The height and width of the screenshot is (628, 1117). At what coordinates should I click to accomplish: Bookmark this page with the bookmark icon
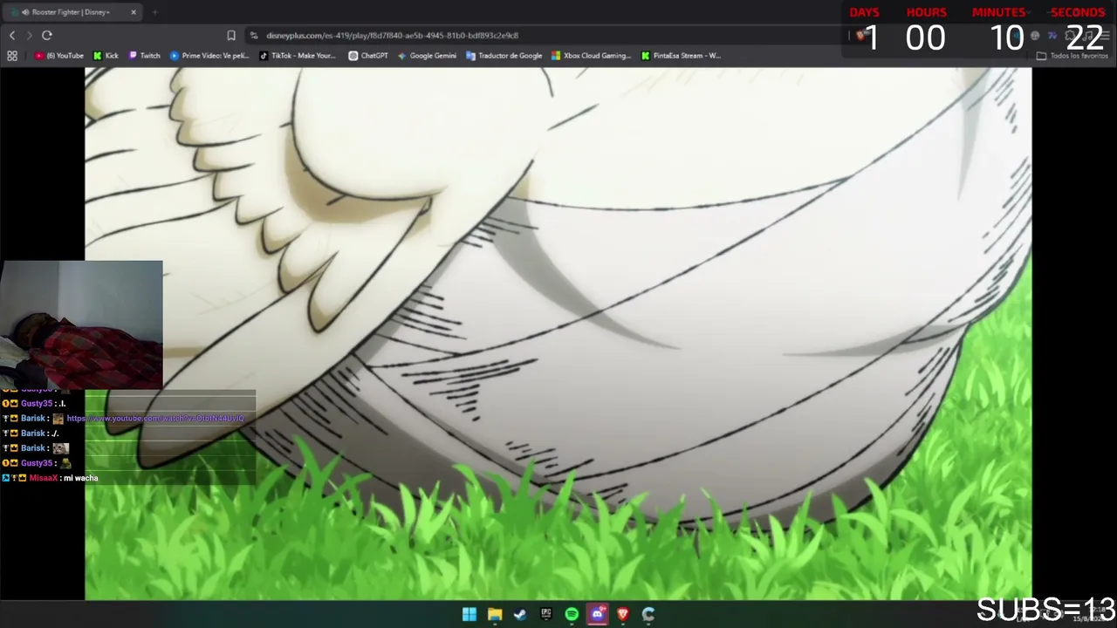point(231,35)
